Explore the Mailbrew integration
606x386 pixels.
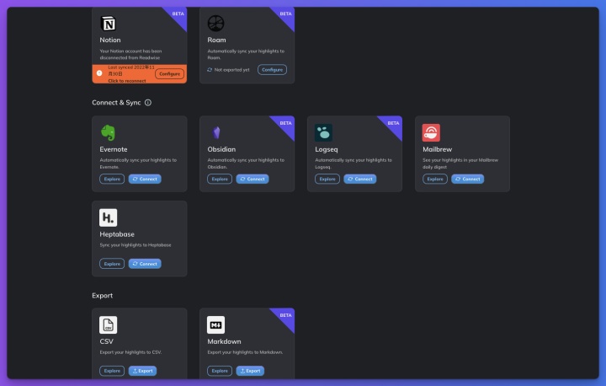pyautogui.click(x=435, y=179)
